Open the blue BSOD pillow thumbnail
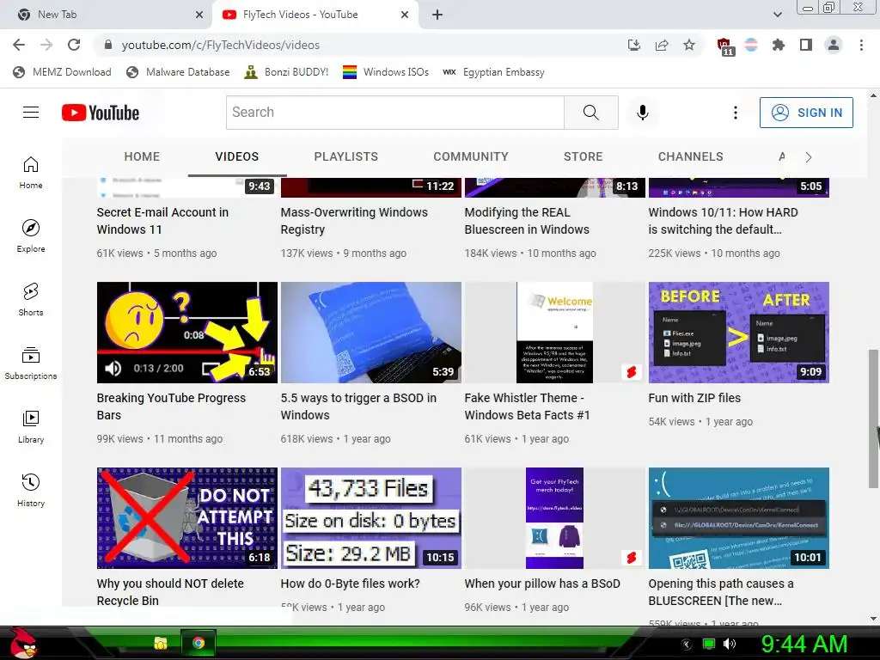 click(371, 333)
